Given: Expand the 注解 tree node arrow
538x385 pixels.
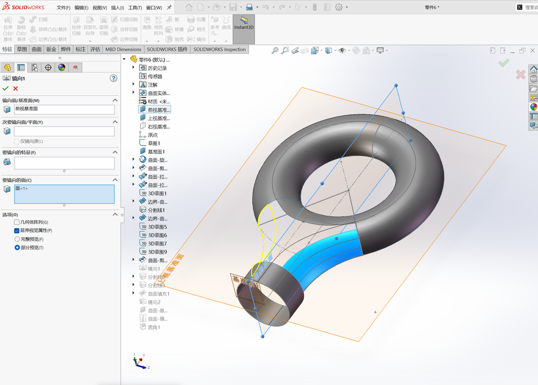Looking at the screenshot, I should [133, 84].
